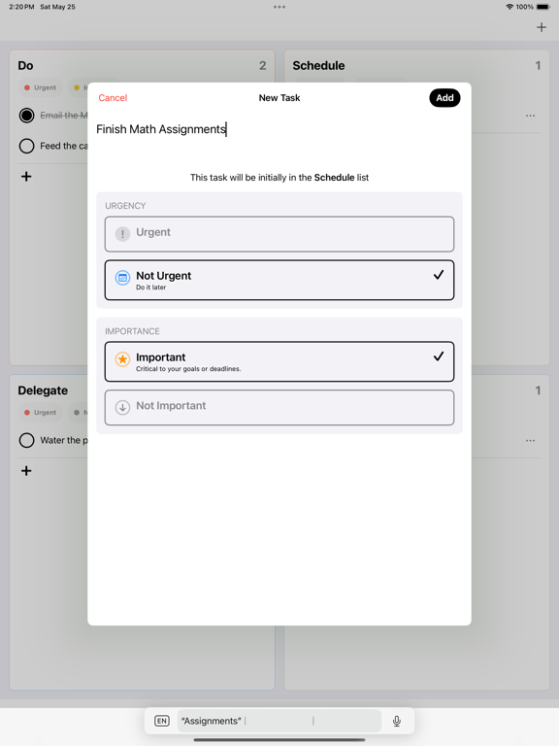Click the down-arrow icon beside Not Important

click(122, 407)
